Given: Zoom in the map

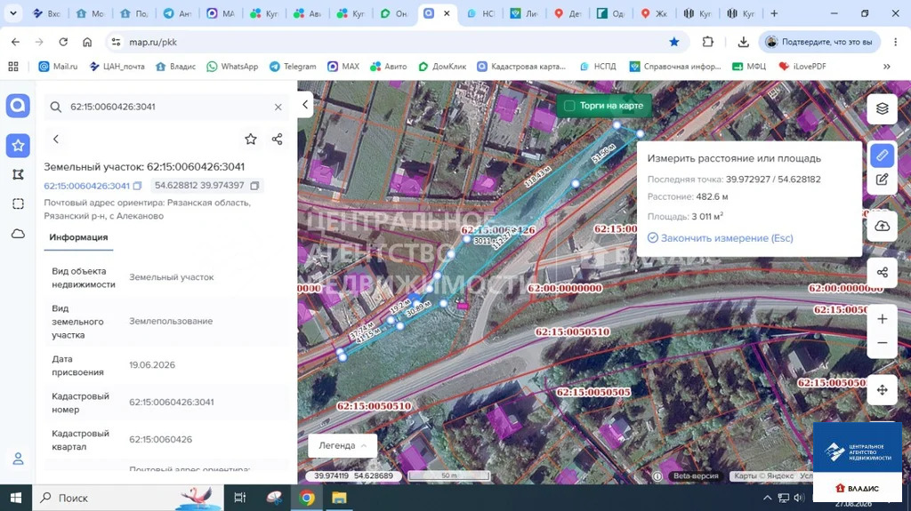Looking at the screenshot, I should [882, 319].
